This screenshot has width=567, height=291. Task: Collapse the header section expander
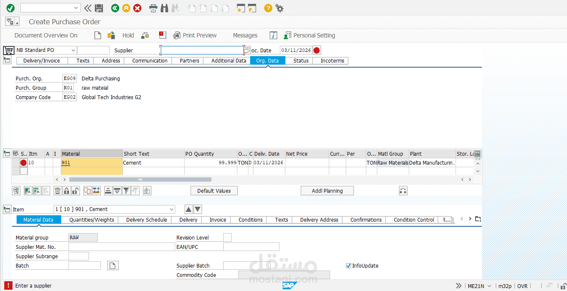[7, 60]
